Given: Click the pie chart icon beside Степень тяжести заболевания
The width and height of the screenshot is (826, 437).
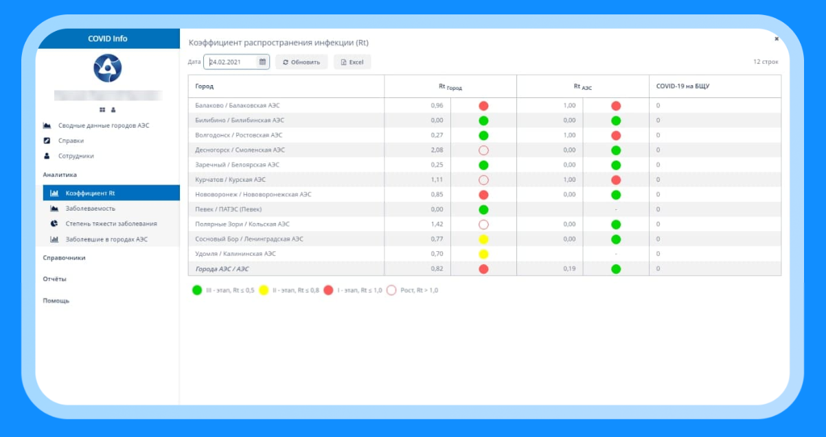Looking at the screenshot, I should click(54, 224).
